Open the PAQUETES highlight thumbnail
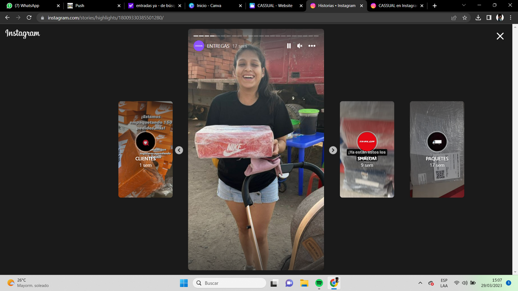Image resolution: width=518 pixels, height=291 pixels. pos(437,149)
